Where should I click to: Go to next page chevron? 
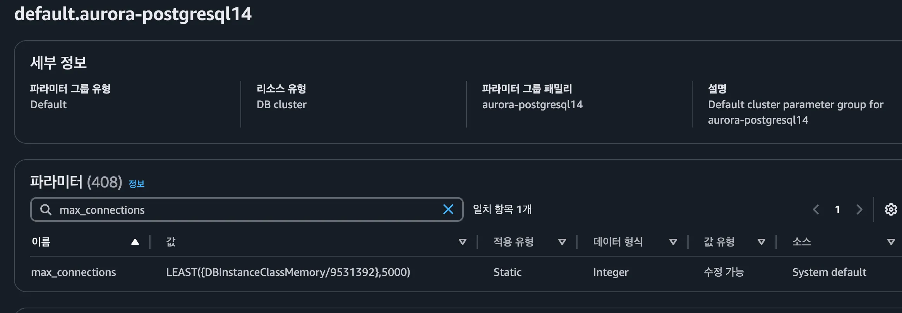coord(859,209)
